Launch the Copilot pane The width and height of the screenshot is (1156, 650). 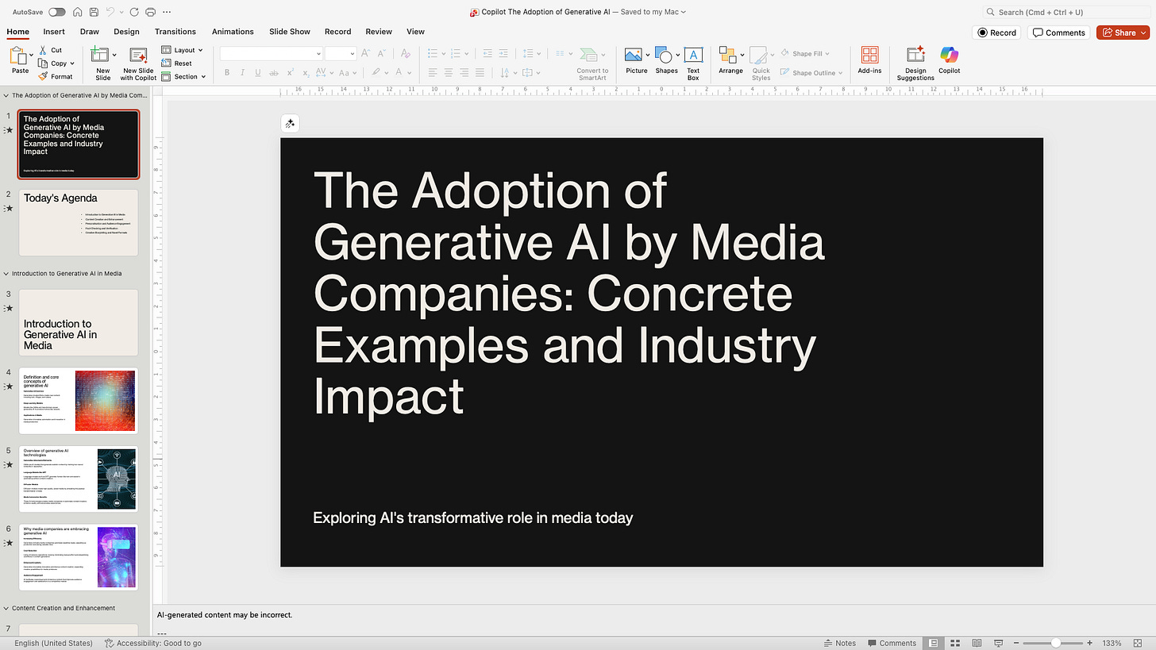(x=950, y=60)
